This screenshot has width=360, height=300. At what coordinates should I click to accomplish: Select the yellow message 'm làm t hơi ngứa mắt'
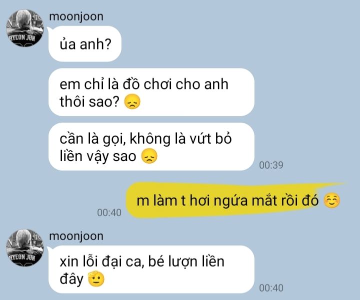(236, 200)
